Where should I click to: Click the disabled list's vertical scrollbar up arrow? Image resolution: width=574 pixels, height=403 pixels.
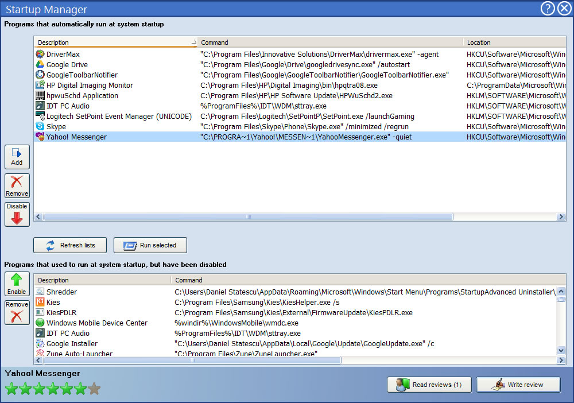pos(561,292)
